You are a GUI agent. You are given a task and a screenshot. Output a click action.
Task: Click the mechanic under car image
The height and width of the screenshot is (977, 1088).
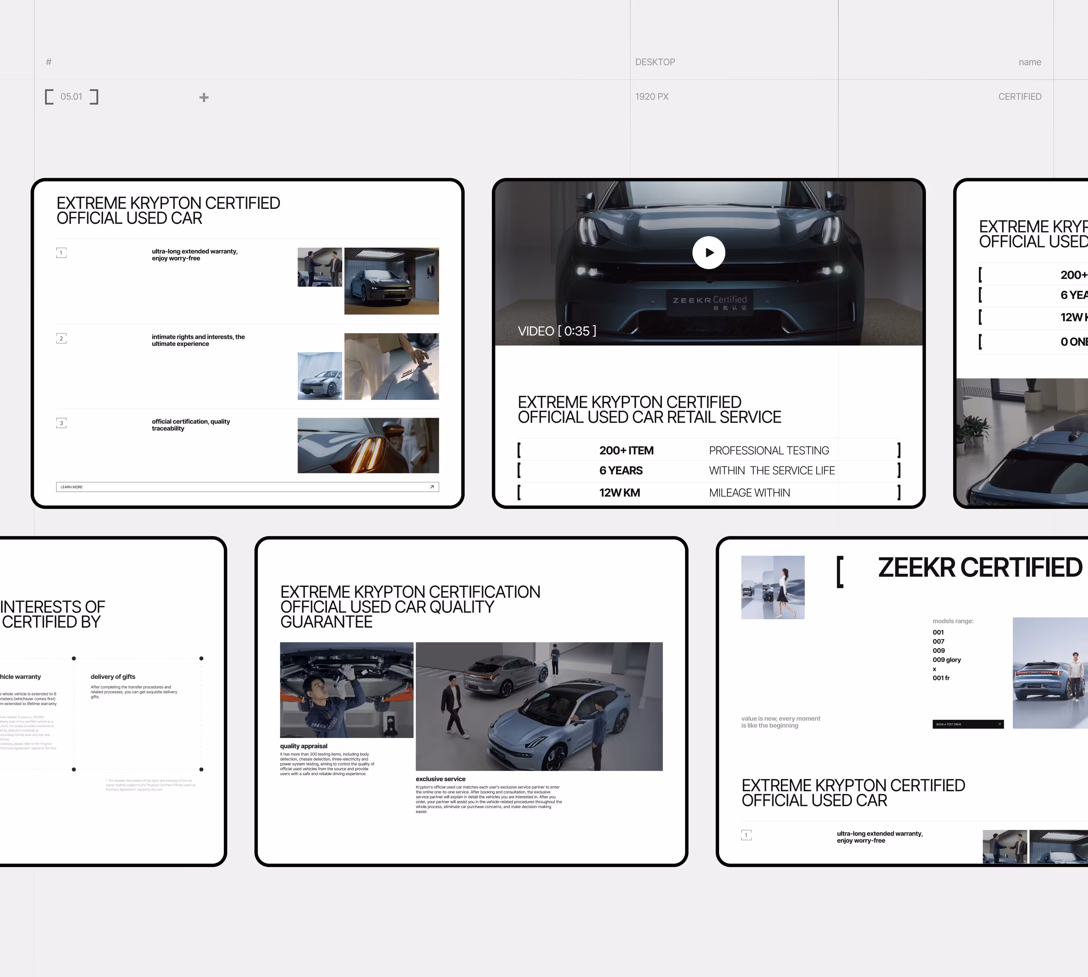[347, 690]
